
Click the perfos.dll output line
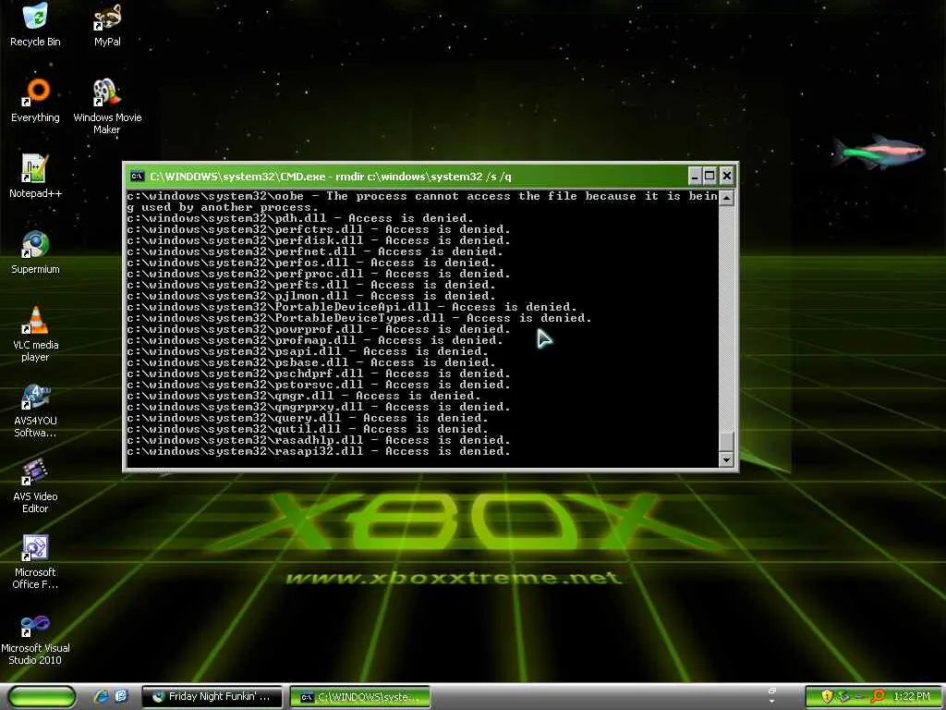[311, 263]
